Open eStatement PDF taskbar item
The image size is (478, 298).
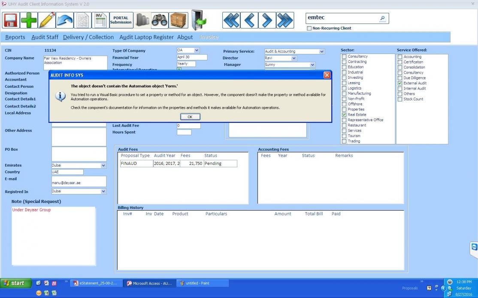97,283
